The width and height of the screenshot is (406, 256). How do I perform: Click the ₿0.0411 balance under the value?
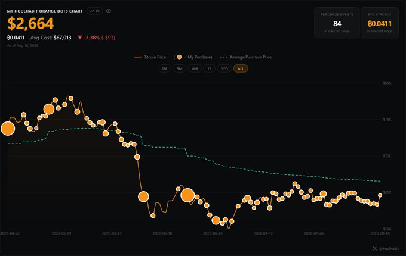coord(16,38)
